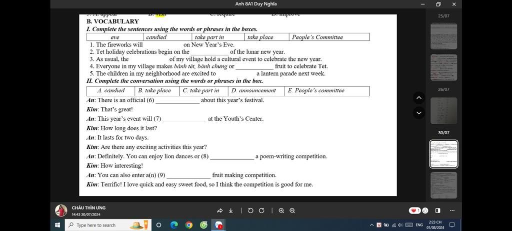The width and height of the screenshot is (512, 231).
Task: Click the window title Anh 8A1 Duy Nghĩa
Action: click(256, 4)
